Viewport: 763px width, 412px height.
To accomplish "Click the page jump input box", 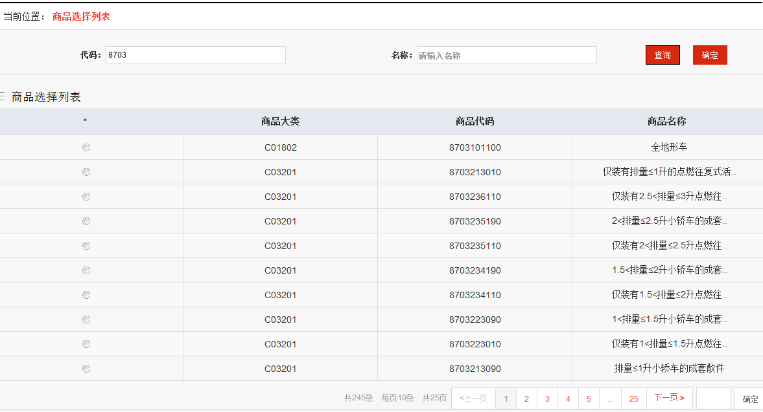I will coord(712,398).
